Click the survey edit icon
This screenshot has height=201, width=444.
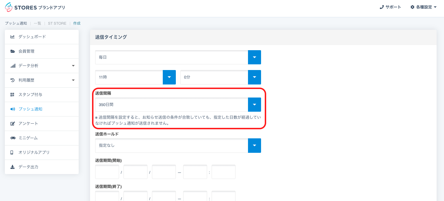12,124
